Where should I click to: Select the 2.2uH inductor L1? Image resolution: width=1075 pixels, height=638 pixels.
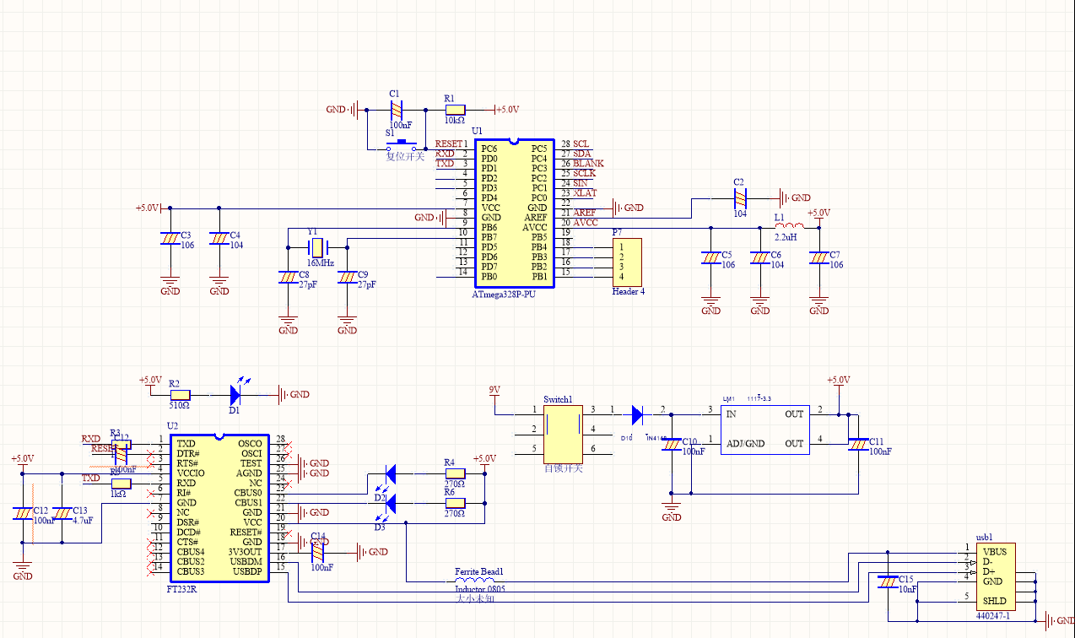[x=790, y=226]
